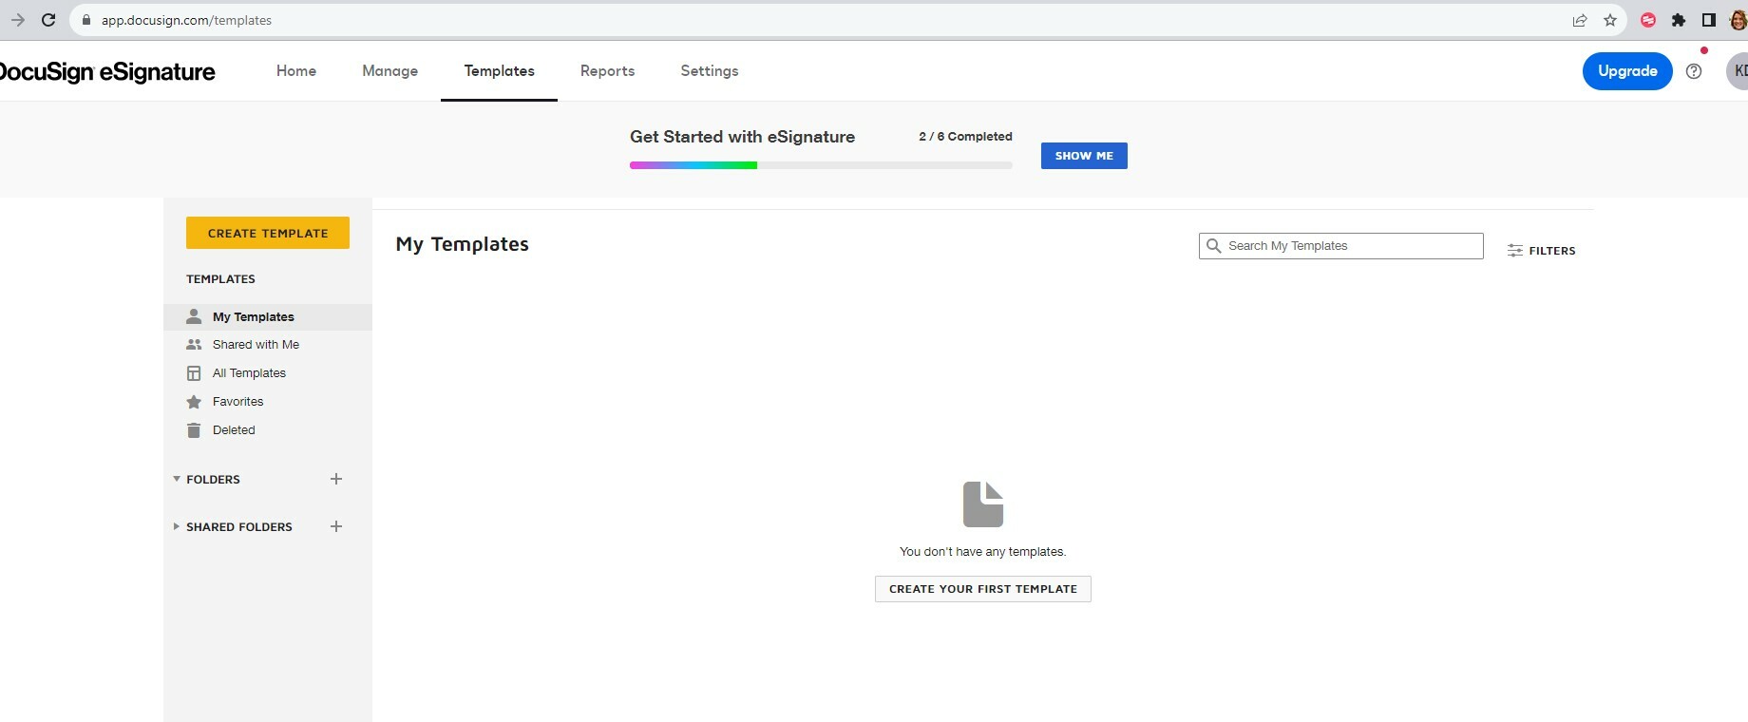Viewport: 1748px width, 722px height.
Task: Open the FILTERS option
Action: click(x=1541, y=251)
